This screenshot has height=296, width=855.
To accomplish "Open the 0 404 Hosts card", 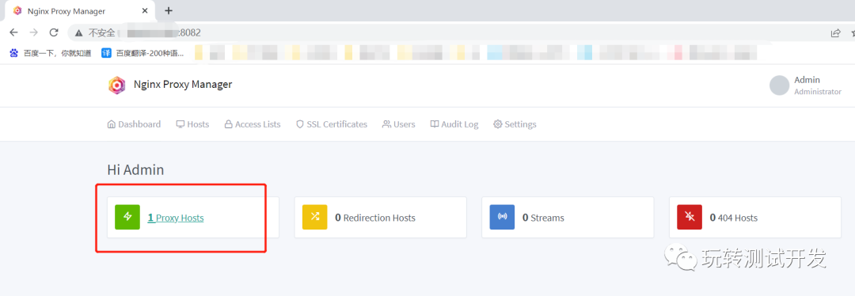I will pyautogui.click(x=755, y=218).
